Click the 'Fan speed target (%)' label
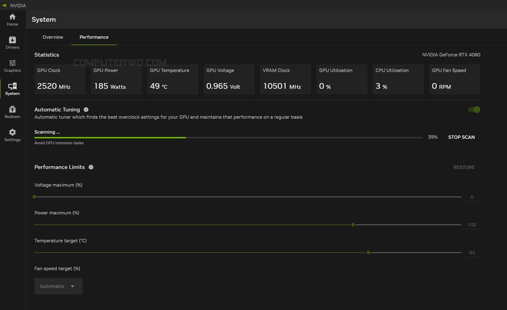Screen dimensions: 507x310 [x=57, y=268]
